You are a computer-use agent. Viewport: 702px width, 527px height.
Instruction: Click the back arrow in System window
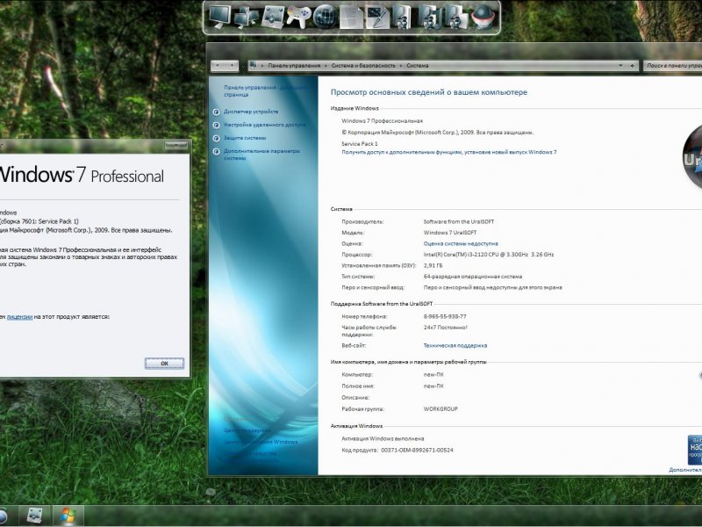click(x=217, y=65)
